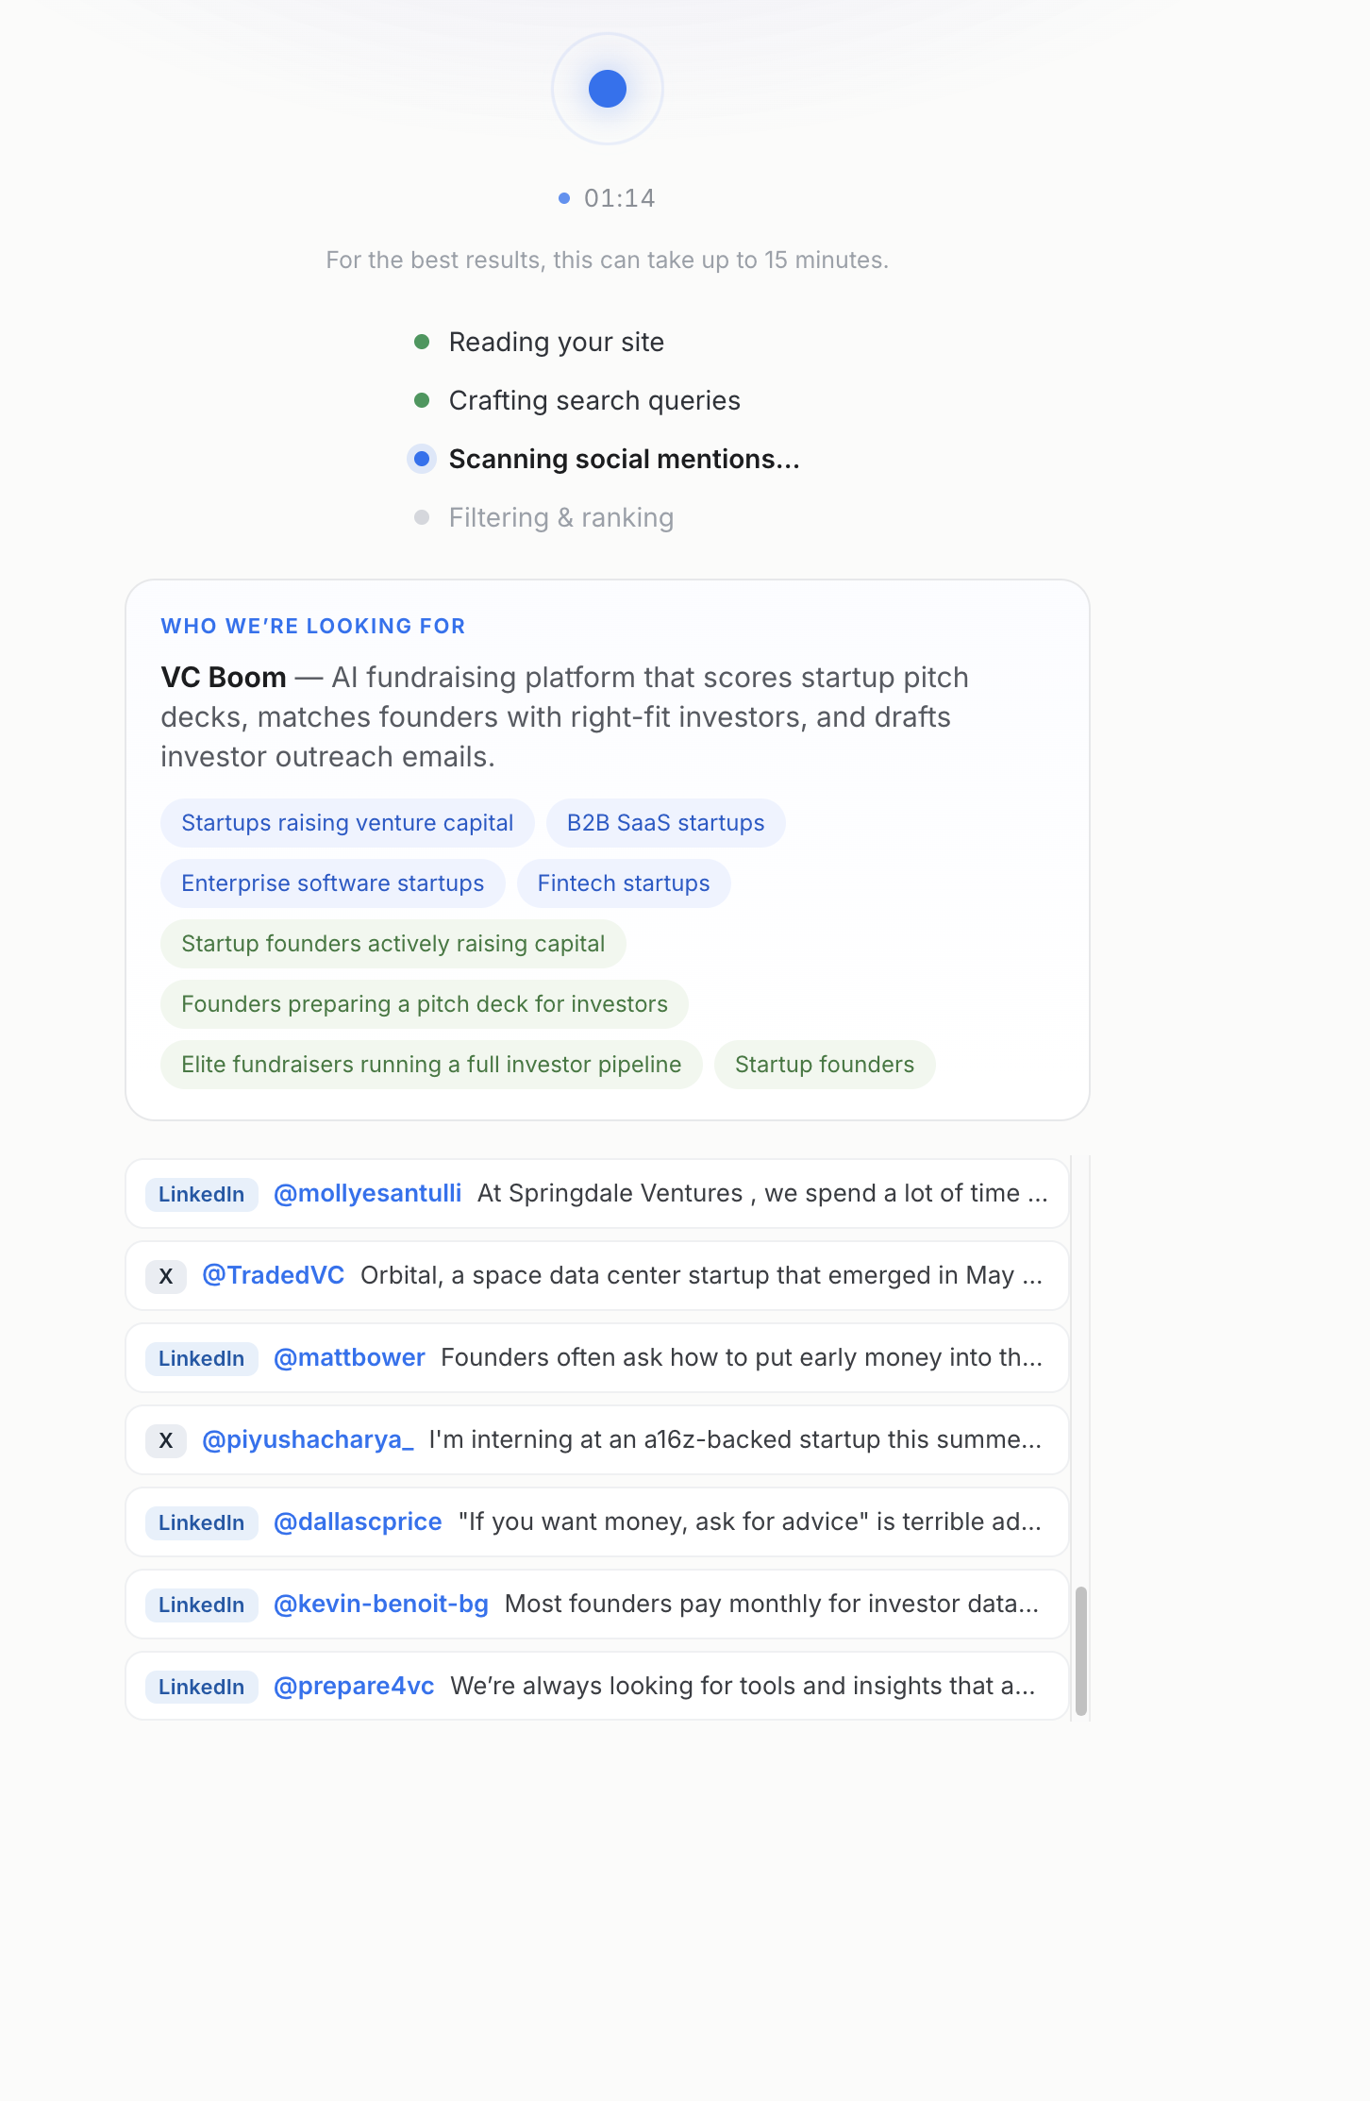Click the 'B2B SaaS startups' tag
Screen dimensions: 1370x2101
[x=666, y=823]
